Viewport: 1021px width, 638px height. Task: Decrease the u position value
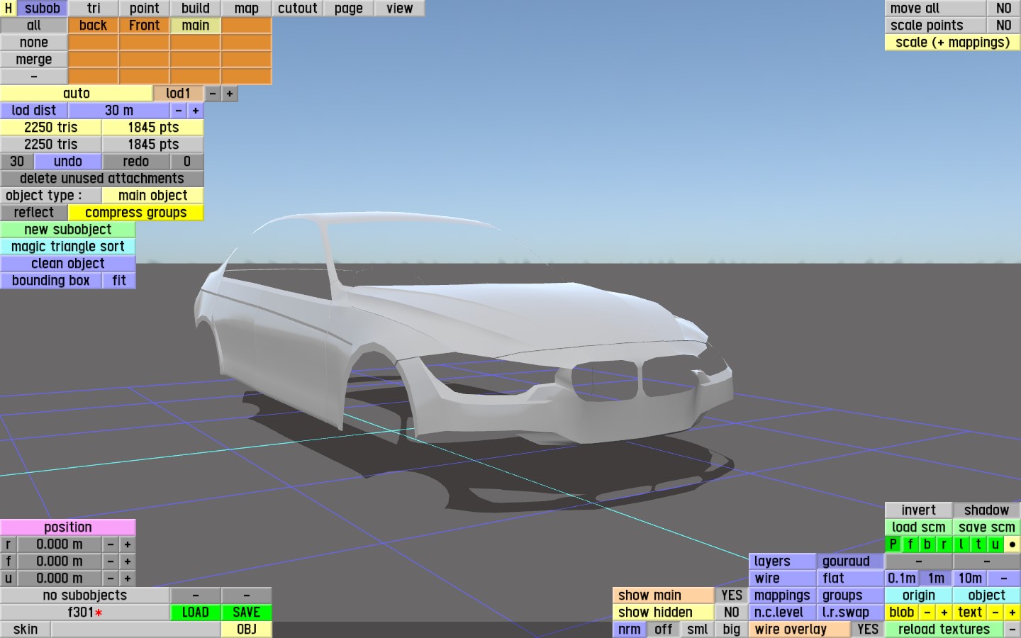(x=111, y=578)
